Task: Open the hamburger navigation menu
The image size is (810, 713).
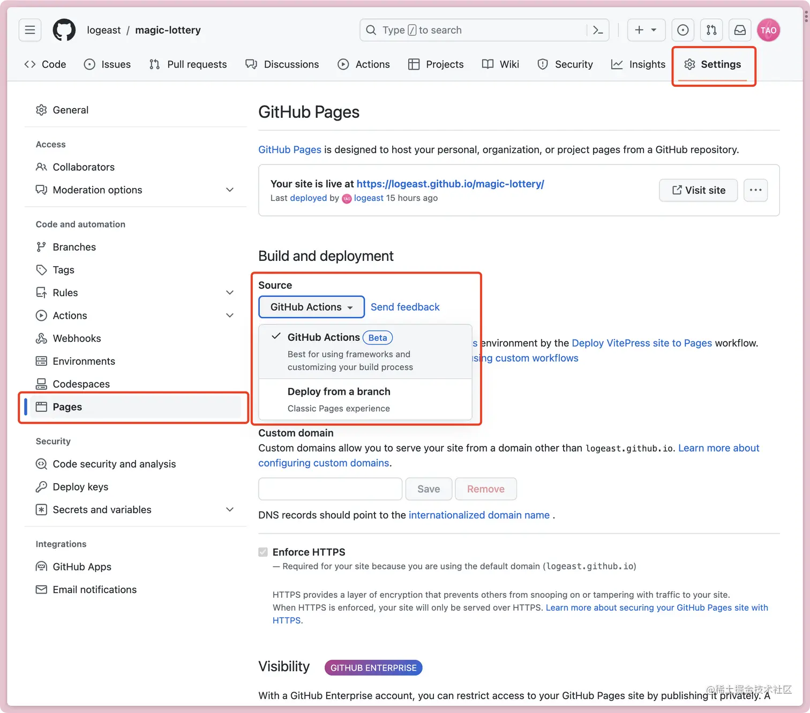Action: 30,30
